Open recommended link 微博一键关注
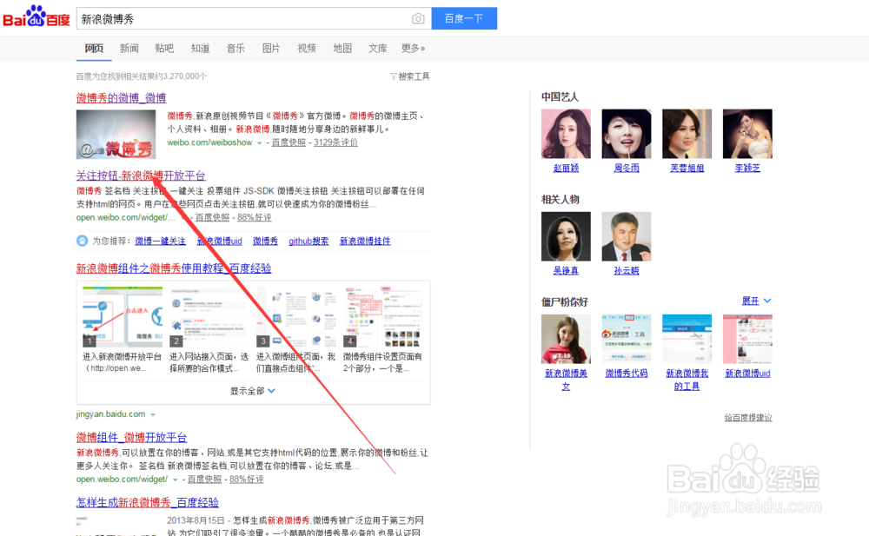 coord(160,242)
